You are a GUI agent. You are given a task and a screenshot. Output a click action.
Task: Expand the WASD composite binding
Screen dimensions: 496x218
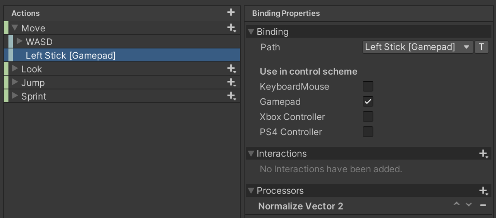point(19,41)
